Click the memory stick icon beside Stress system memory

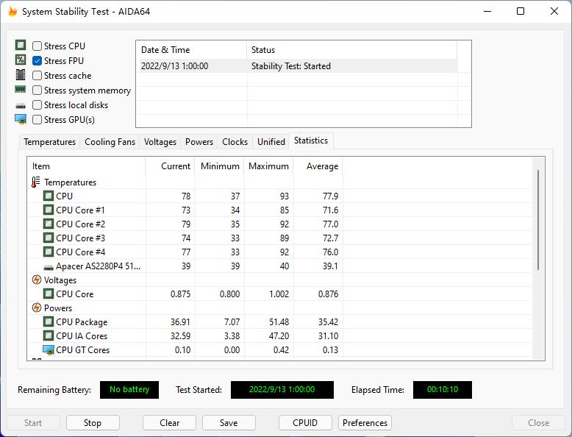21,90
